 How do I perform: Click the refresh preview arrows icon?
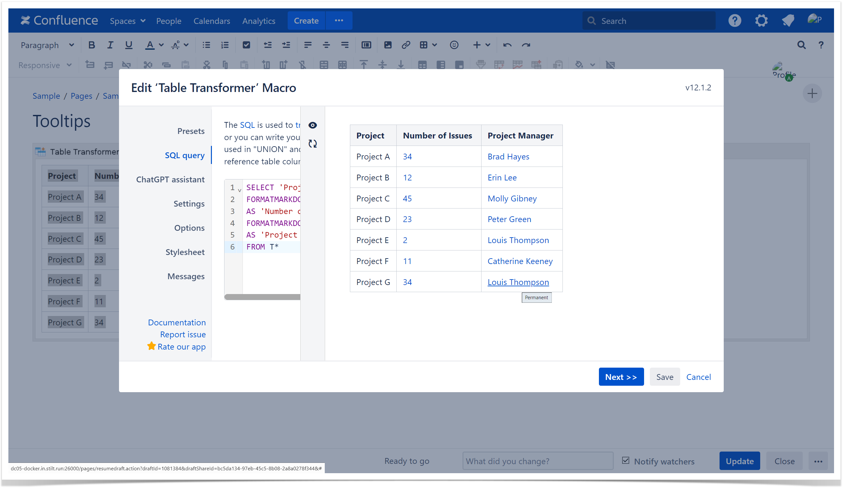[313, 144]
